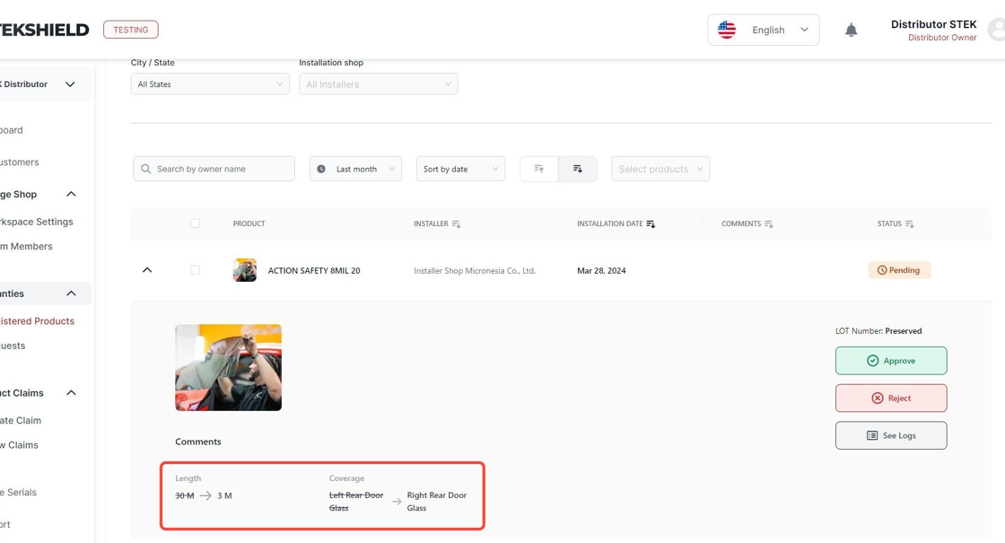Click the clock icon in Last month filter

click(x=321, y=169)
